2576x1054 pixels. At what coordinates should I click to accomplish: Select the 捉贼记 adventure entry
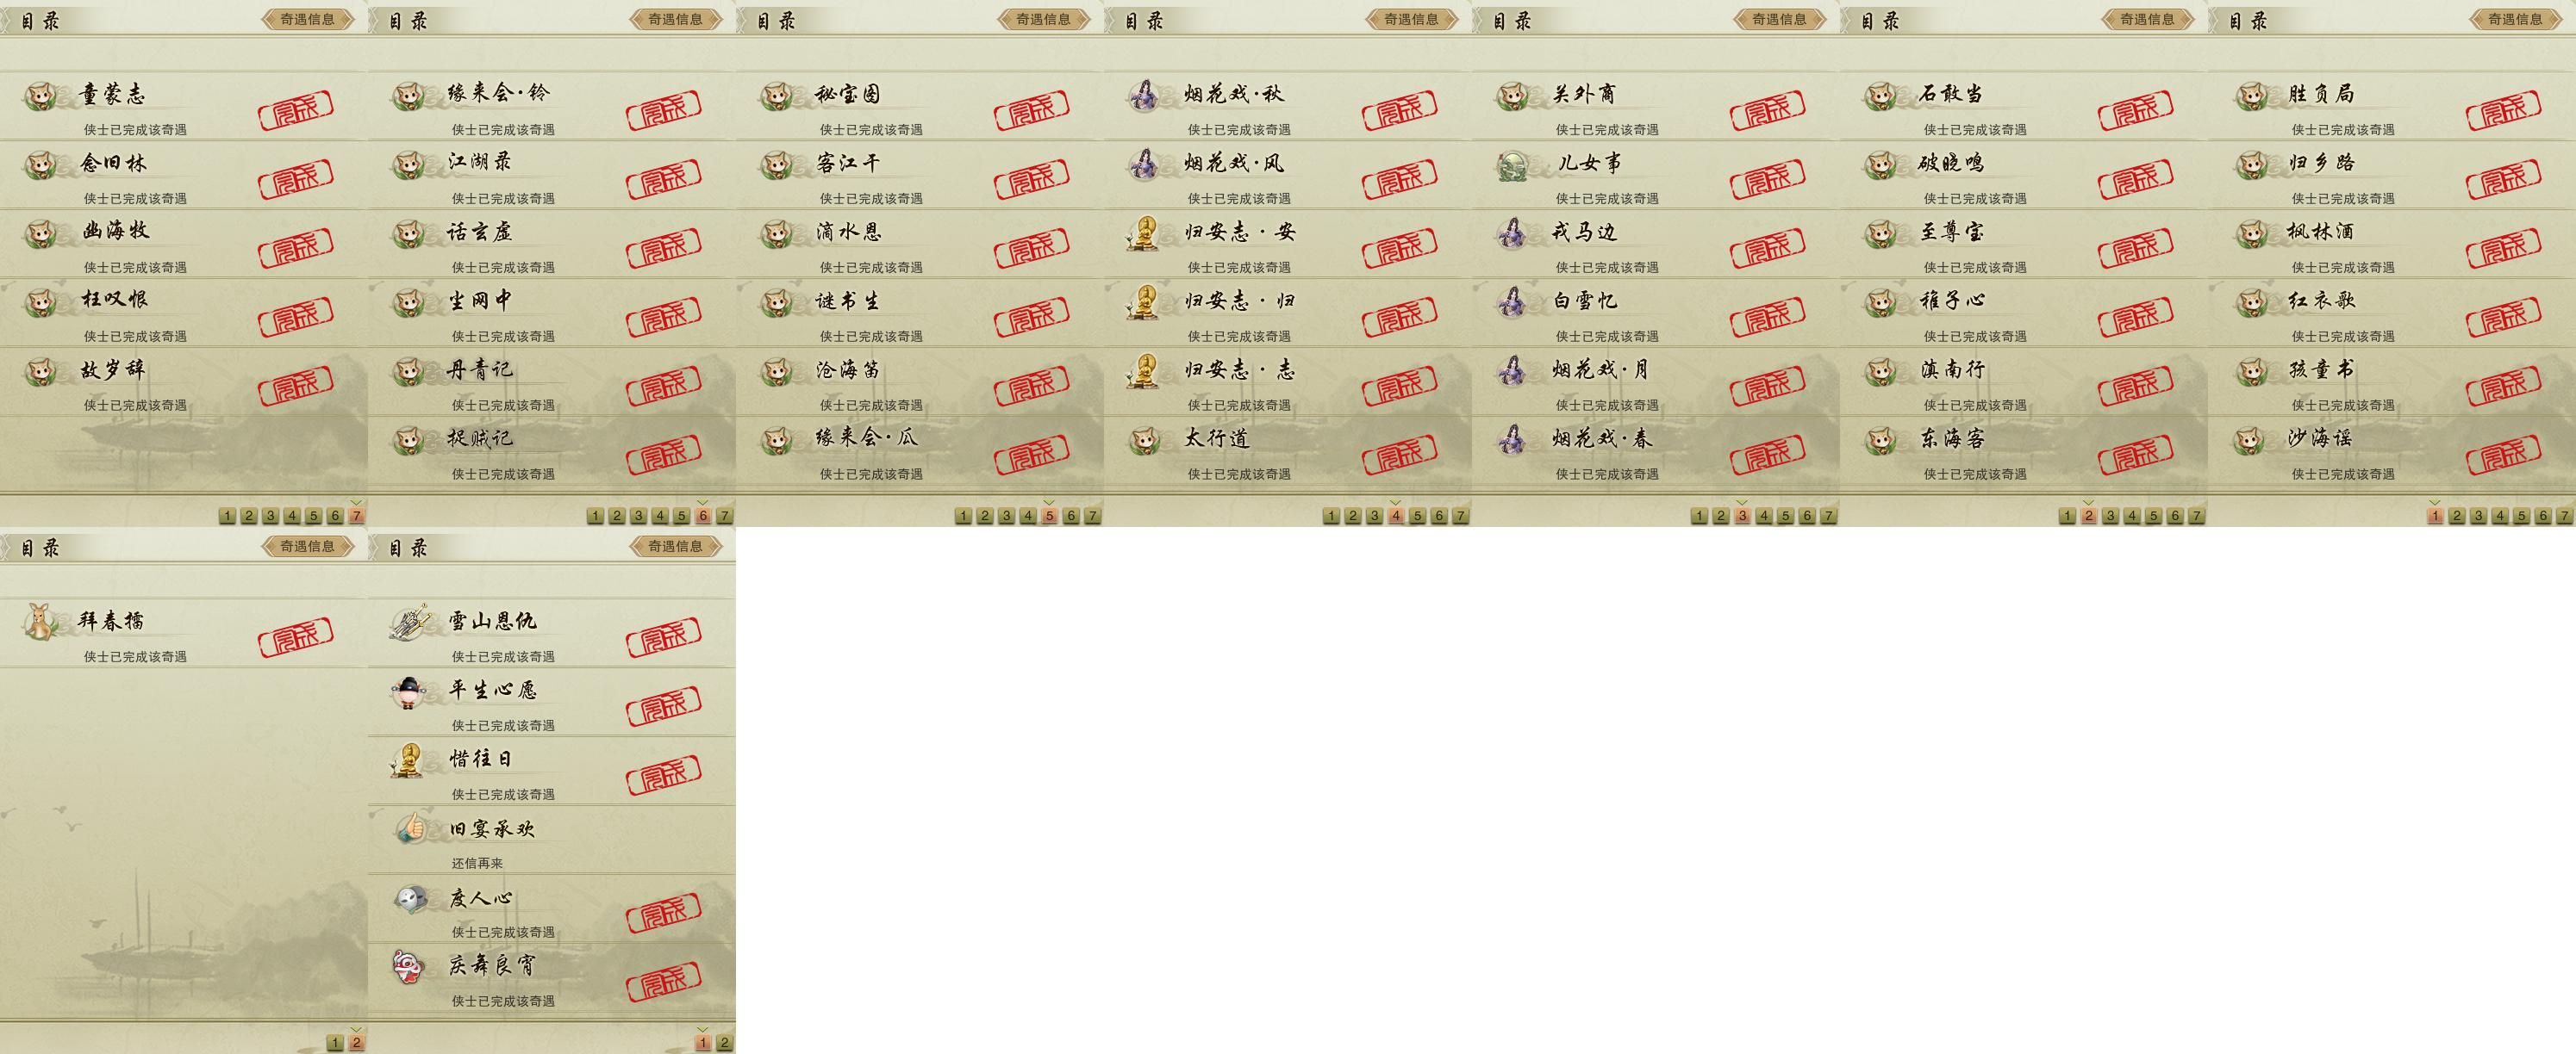552,450
